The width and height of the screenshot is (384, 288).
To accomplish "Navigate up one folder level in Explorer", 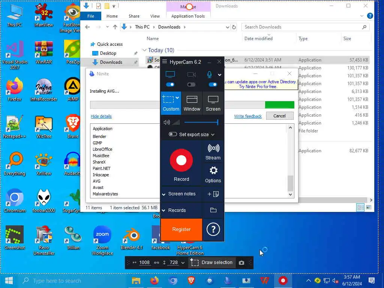I will 115,27.
